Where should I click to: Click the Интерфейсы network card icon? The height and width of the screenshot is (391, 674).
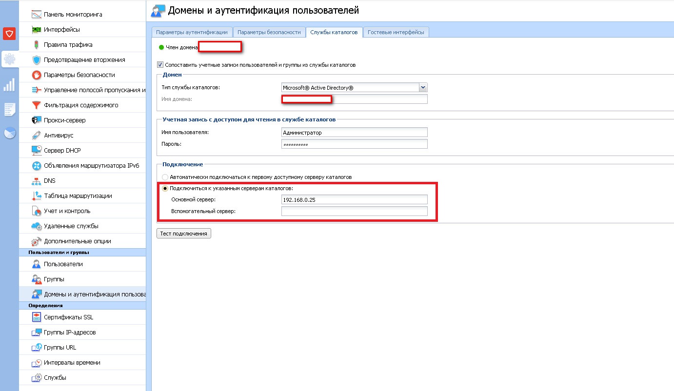pos(37,30)
